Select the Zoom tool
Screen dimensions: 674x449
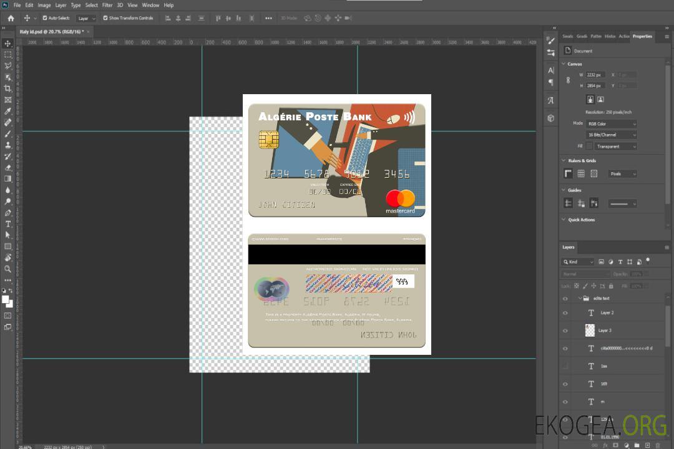[x=7, y=269]
